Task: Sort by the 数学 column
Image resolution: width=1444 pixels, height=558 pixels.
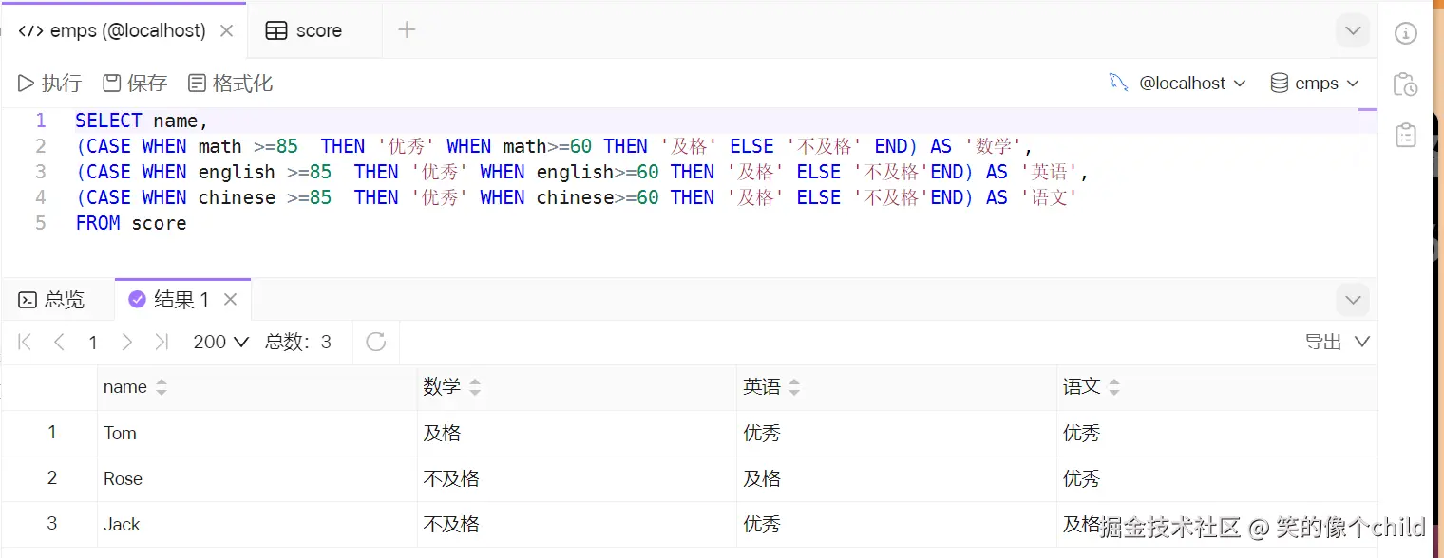Action: pos(475,387)
